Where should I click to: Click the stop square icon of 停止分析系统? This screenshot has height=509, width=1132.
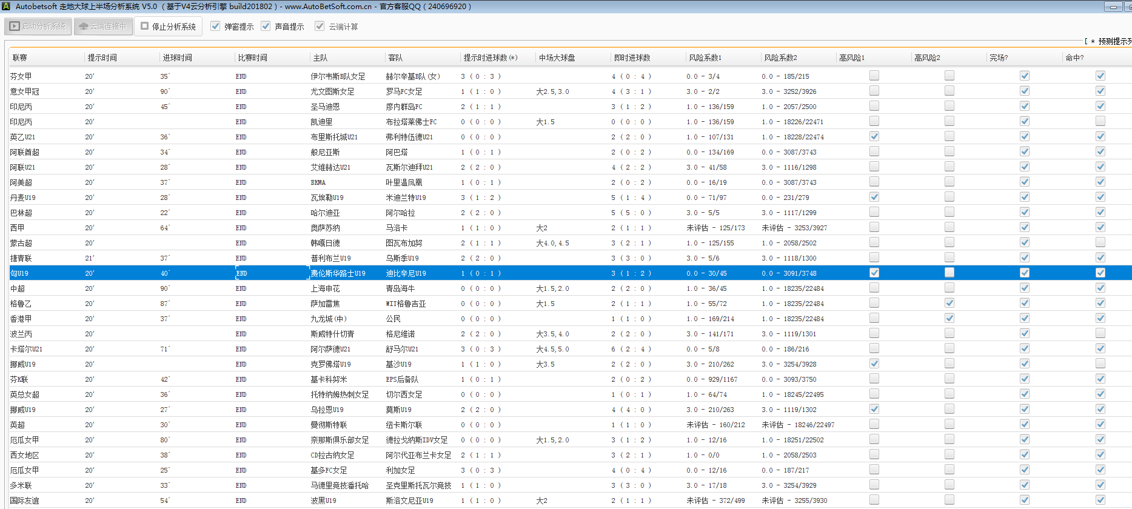(x=145, y=26)
